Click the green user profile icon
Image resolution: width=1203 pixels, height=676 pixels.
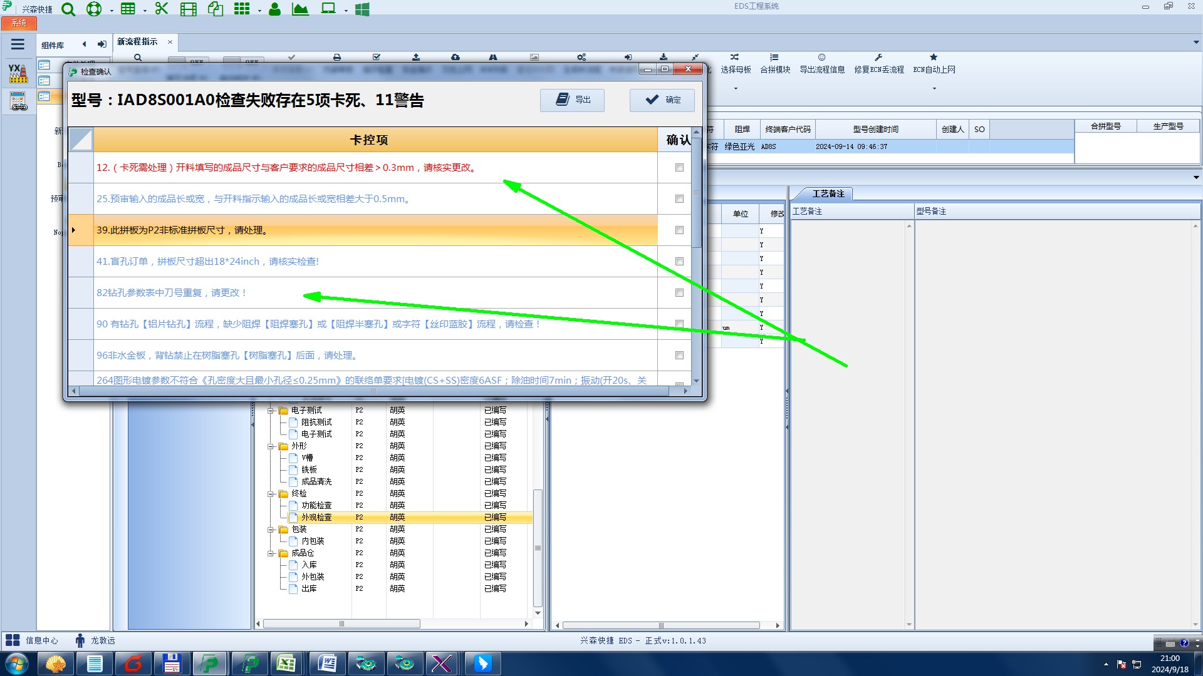274,9
